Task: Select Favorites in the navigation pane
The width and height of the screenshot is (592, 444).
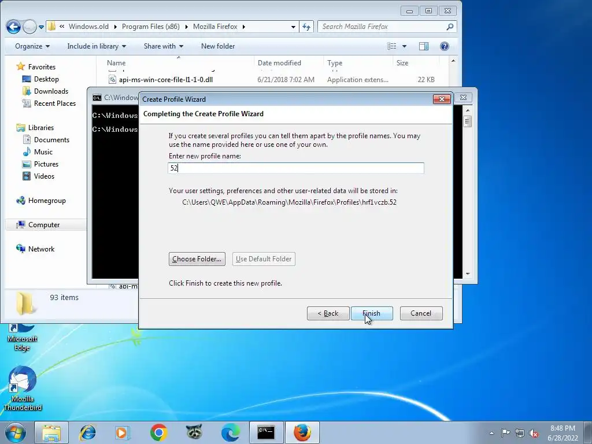Action: (42, 67)
